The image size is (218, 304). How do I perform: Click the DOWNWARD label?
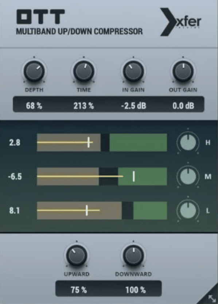[x=133, y=274]
